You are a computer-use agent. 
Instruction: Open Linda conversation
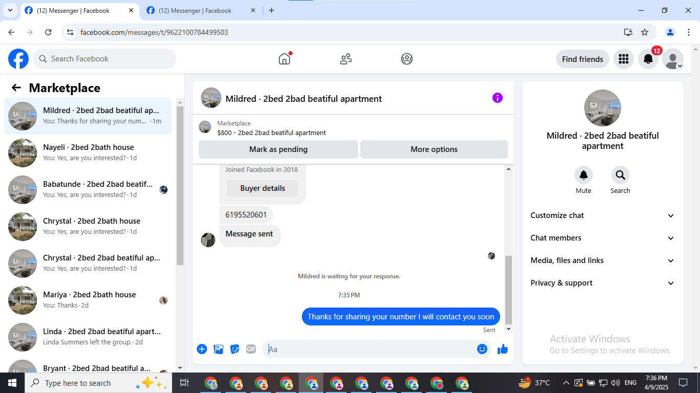click(x=88, y=337)
